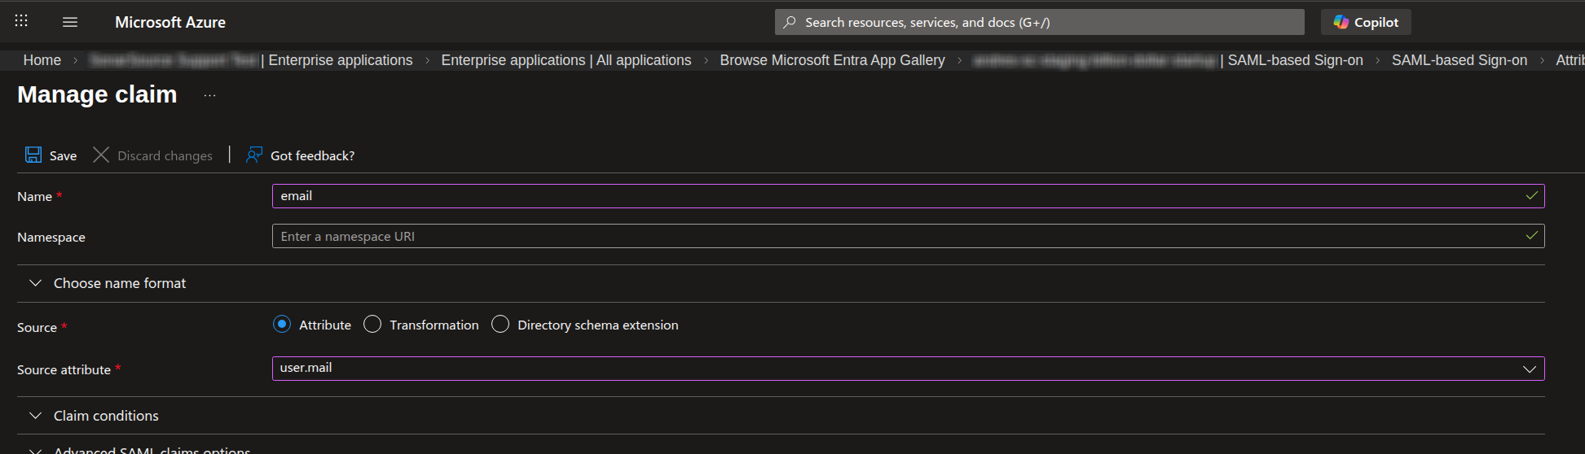The image size is (1585, 454).
Task: Open Copilot from the top bar
Action: (x=1366, y=22)
